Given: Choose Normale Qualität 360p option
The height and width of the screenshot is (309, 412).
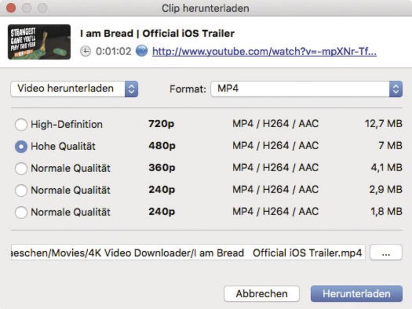Looking at the screenshot, I should (x=21, y=168).
